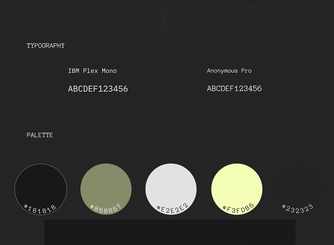This screenshot has height=245, width=334.
Task: Click the IBM Plex Mono ABCDEF123456 sample
Action: click(98, 89)
